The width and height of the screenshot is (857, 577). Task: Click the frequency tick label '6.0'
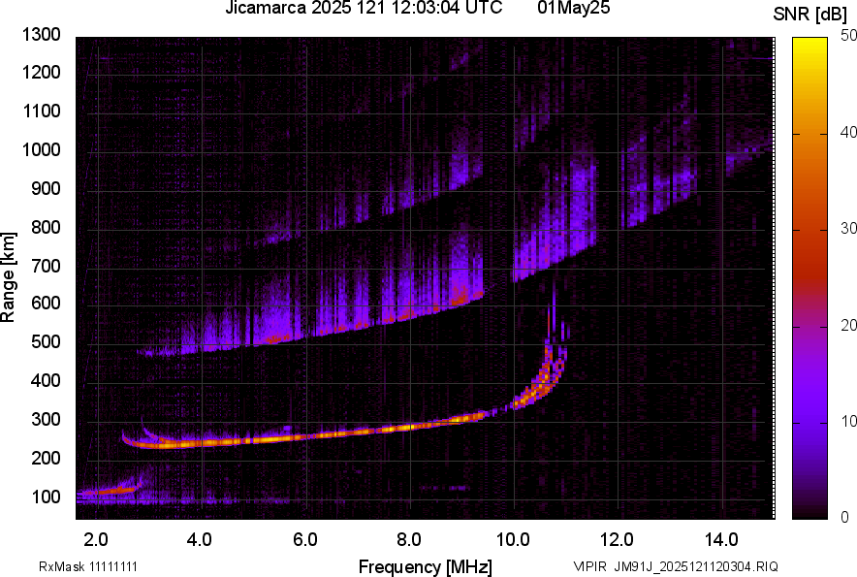pos(305,540)
